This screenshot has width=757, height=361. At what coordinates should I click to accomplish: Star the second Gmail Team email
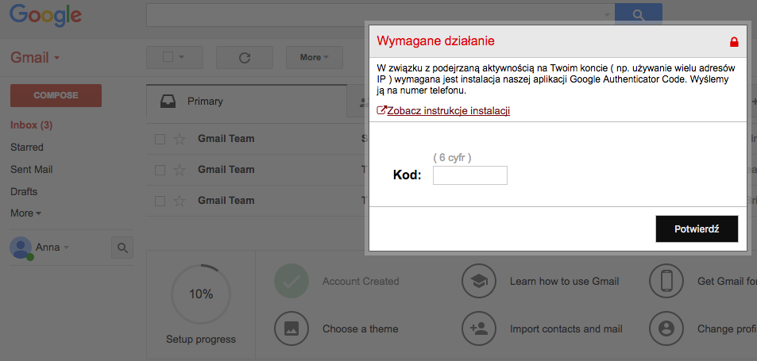coord(179,170)
